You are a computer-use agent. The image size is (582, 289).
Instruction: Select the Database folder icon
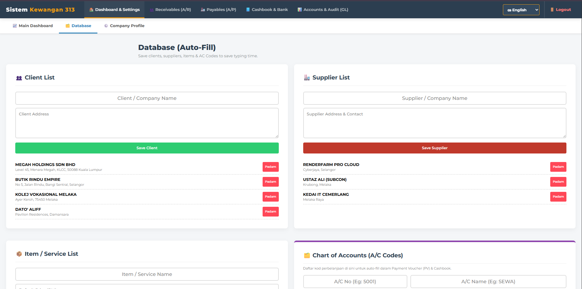(x=67, y=26)
